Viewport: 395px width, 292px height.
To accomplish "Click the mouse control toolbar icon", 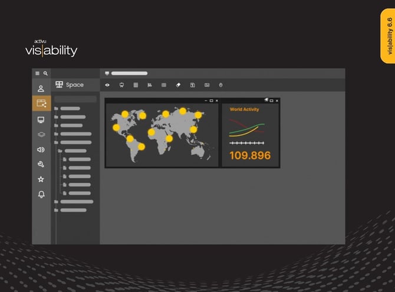I will coord(220,85).
